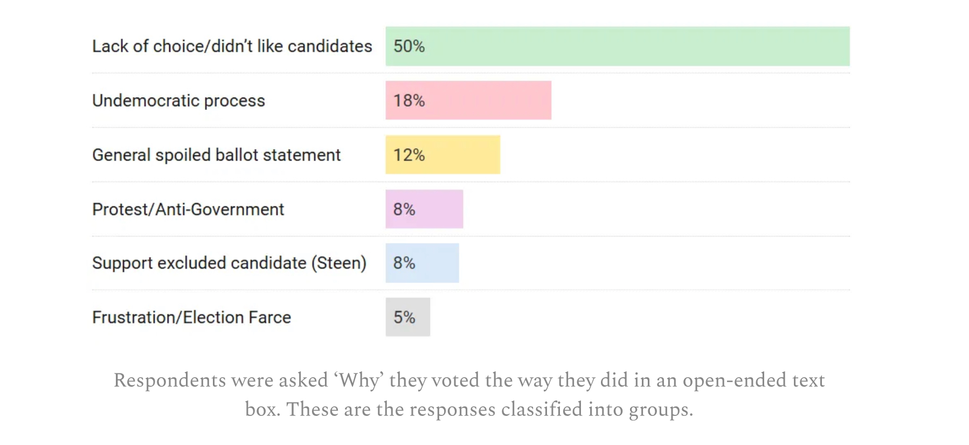The height and width of the screenshot is (445, 969).
Task: Click the caption line starting "Respondents were asked"
Action: click(x=469, y=380)
